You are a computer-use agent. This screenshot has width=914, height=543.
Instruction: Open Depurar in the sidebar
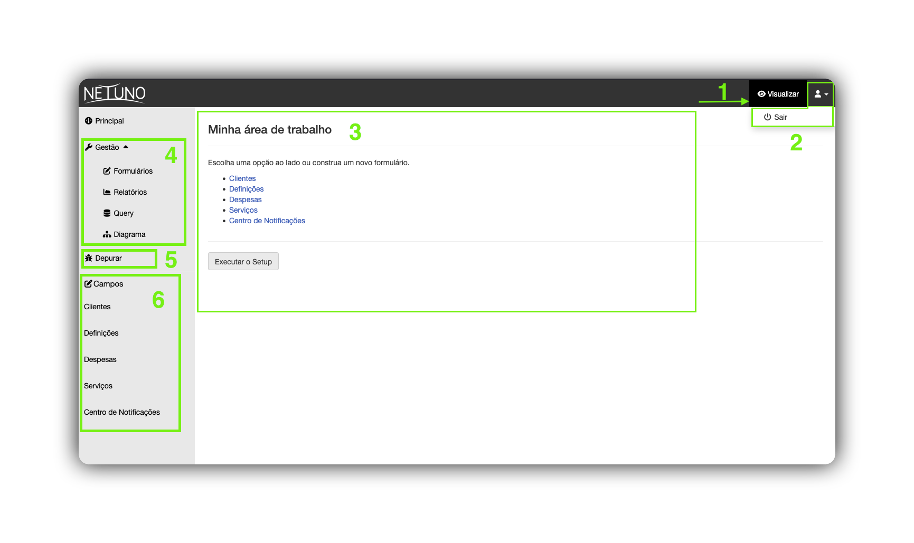pos(108,258)
